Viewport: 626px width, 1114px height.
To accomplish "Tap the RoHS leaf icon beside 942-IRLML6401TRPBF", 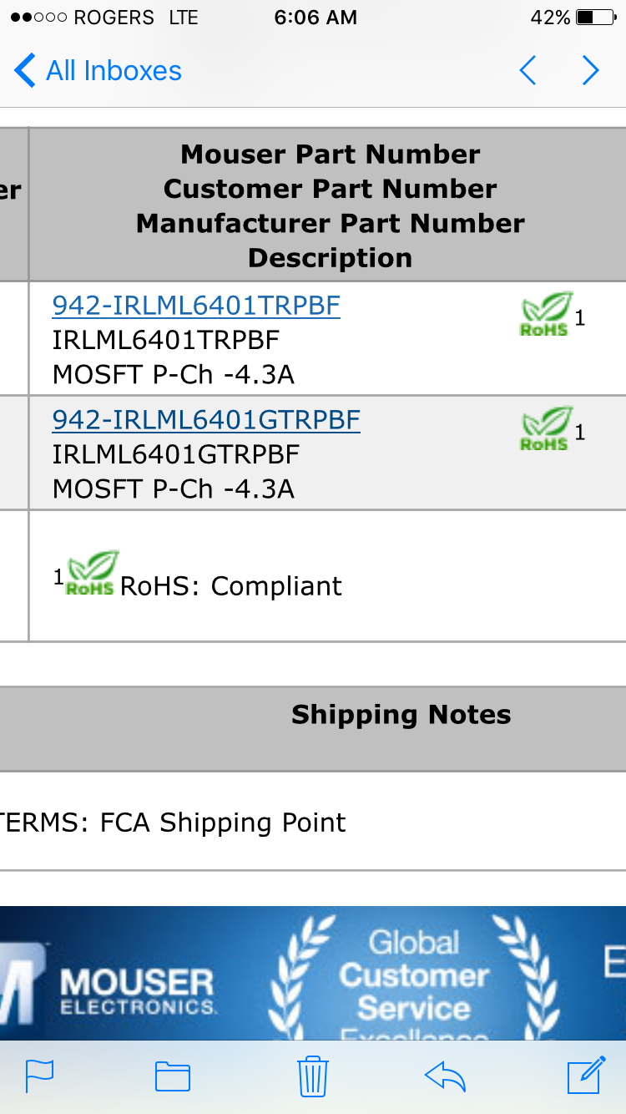I will coord(546,315).
